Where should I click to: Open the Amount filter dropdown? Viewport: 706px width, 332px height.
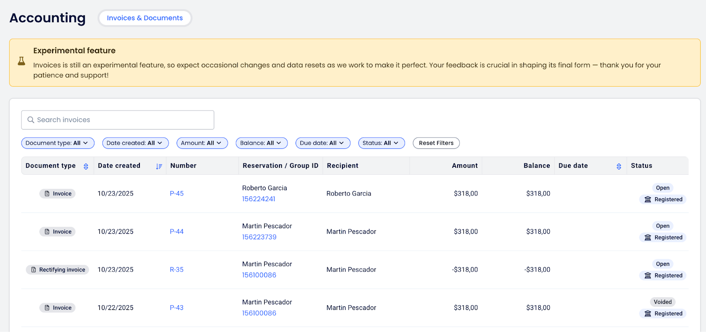(202, 143)
